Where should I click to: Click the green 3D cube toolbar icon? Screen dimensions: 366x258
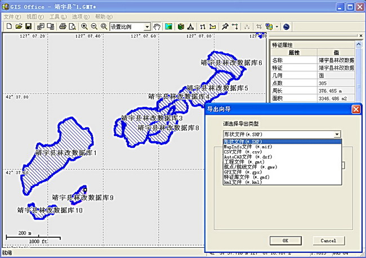[x=181, y=26]
